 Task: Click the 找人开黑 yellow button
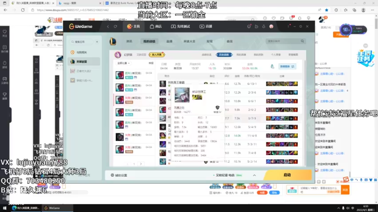(x=156, y=55)
